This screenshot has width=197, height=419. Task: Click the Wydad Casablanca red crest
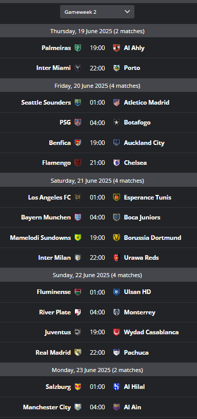coord(117,332)
